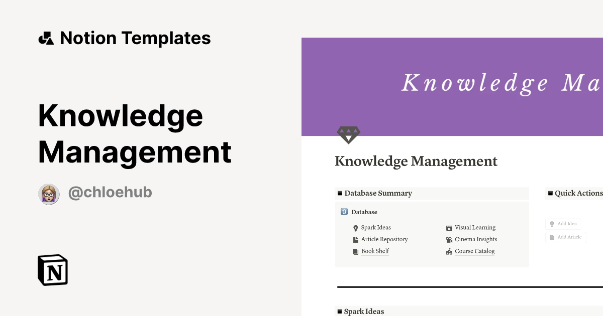Click the chloehub avatar image
603x316 pixels.
49,194
